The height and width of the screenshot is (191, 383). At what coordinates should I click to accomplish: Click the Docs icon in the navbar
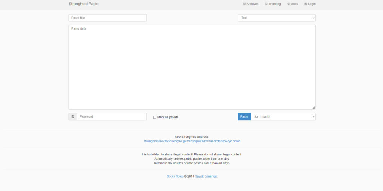289,4
